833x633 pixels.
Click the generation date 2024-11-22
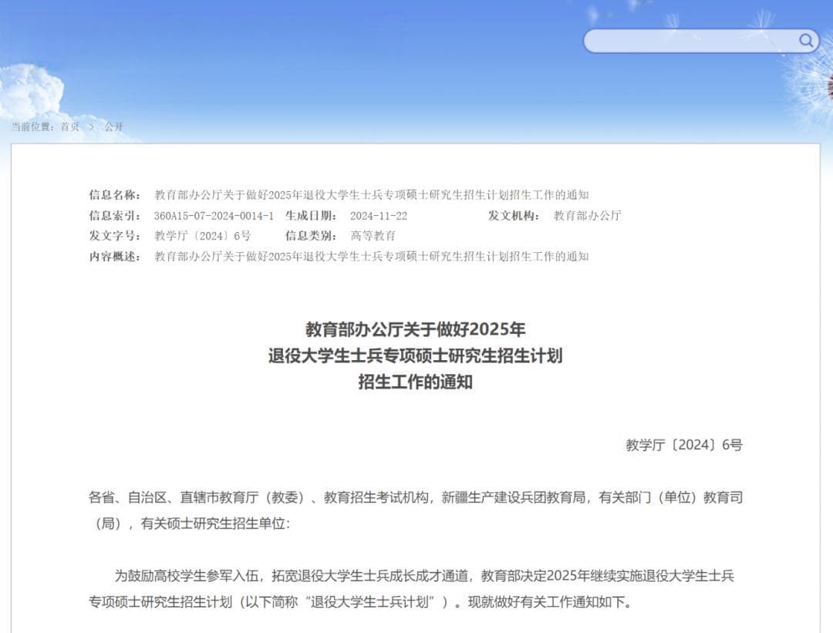(x=378, y=216)
